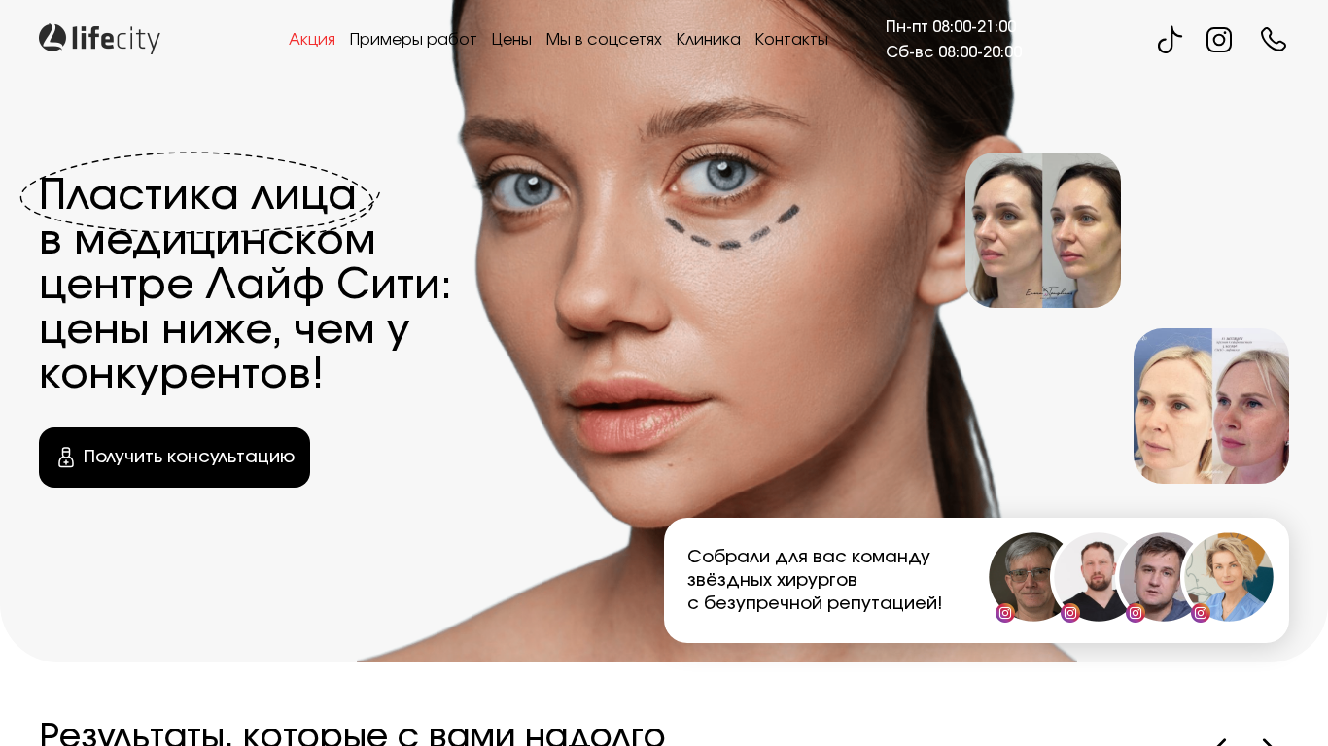
Task: Open the brunette before-after thumbnail
Action: click(x=1043, y=230)
